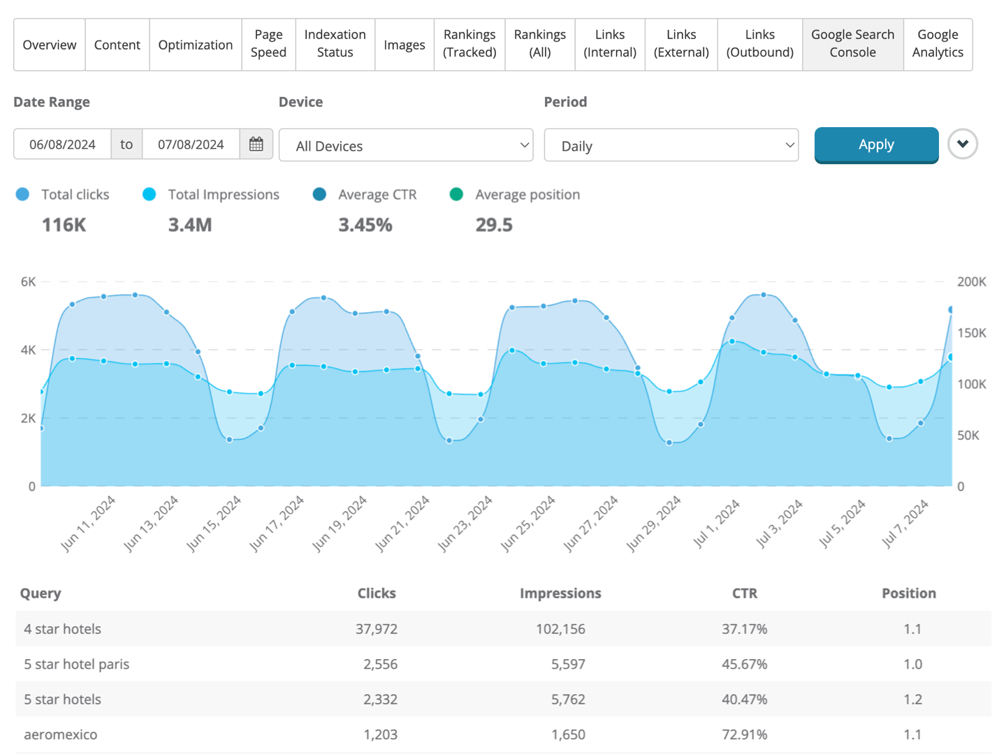Open the Images tab
The image size is (1006, 754).
pyautogui.click(x=404, y=45)
